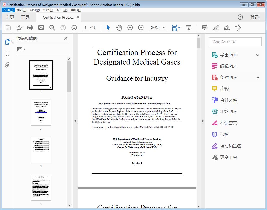Image resolution: width=267 pixels, height=210 pixels.
Task: Open 更多工具 in the tools panel
Action: (x=228, y=157)
